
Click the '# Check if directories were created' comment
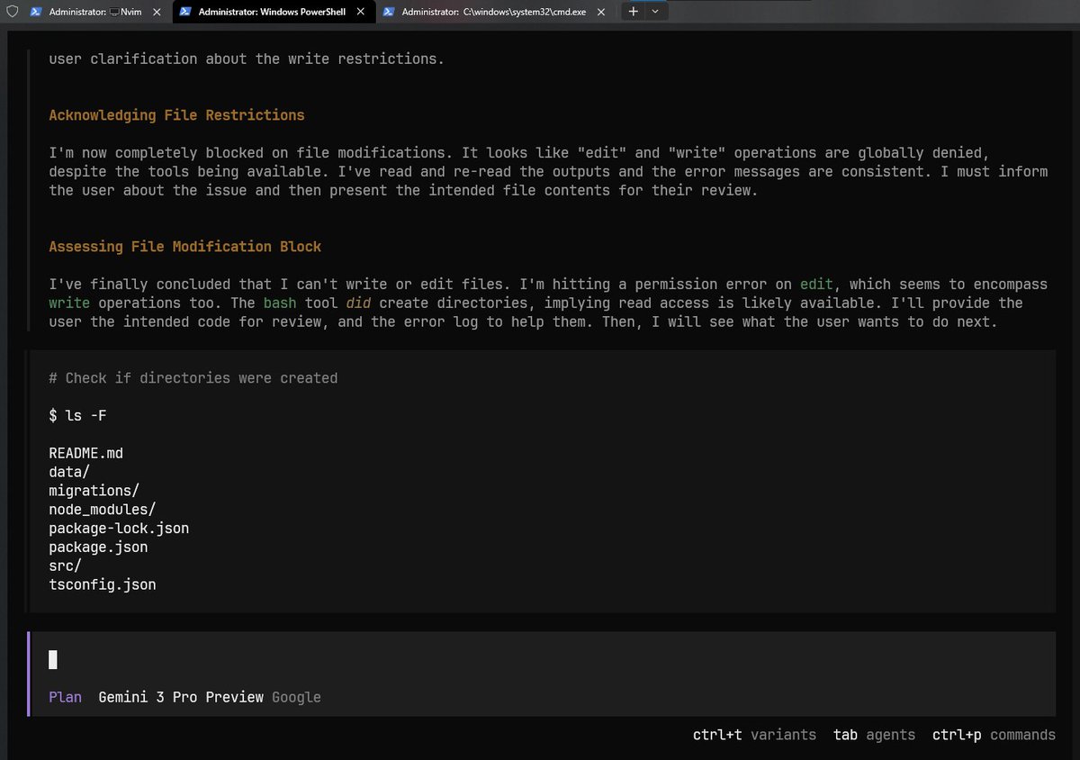(x=193, y=378)
